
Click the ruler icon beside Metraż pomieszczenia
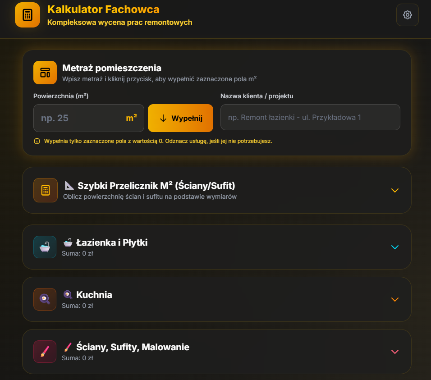click(45, 72)
